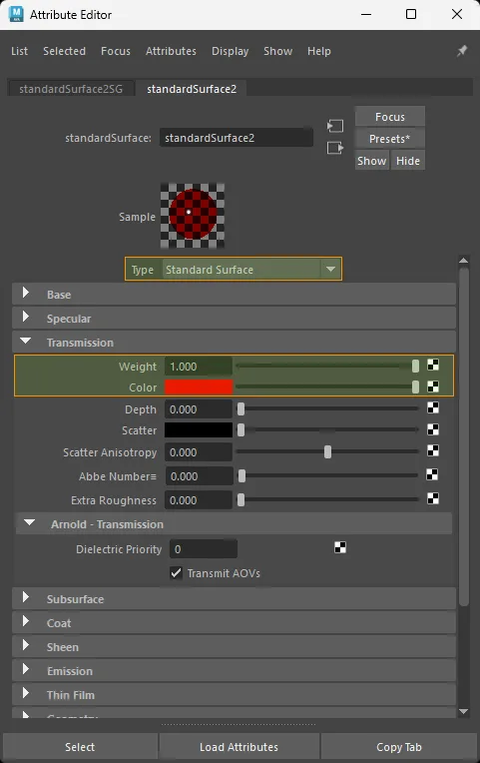Viewport: 480px width, 763px height.
Task: Open the Attributes menu
Action: 171,51
